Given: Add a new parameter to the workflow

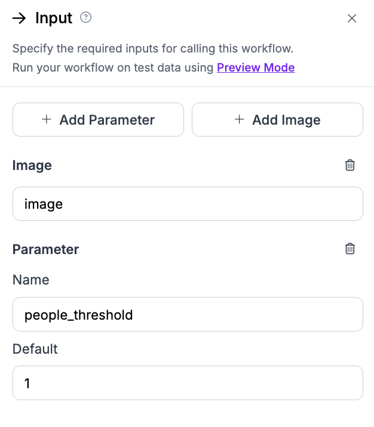Looking at the screenshot, I should 98,119.
